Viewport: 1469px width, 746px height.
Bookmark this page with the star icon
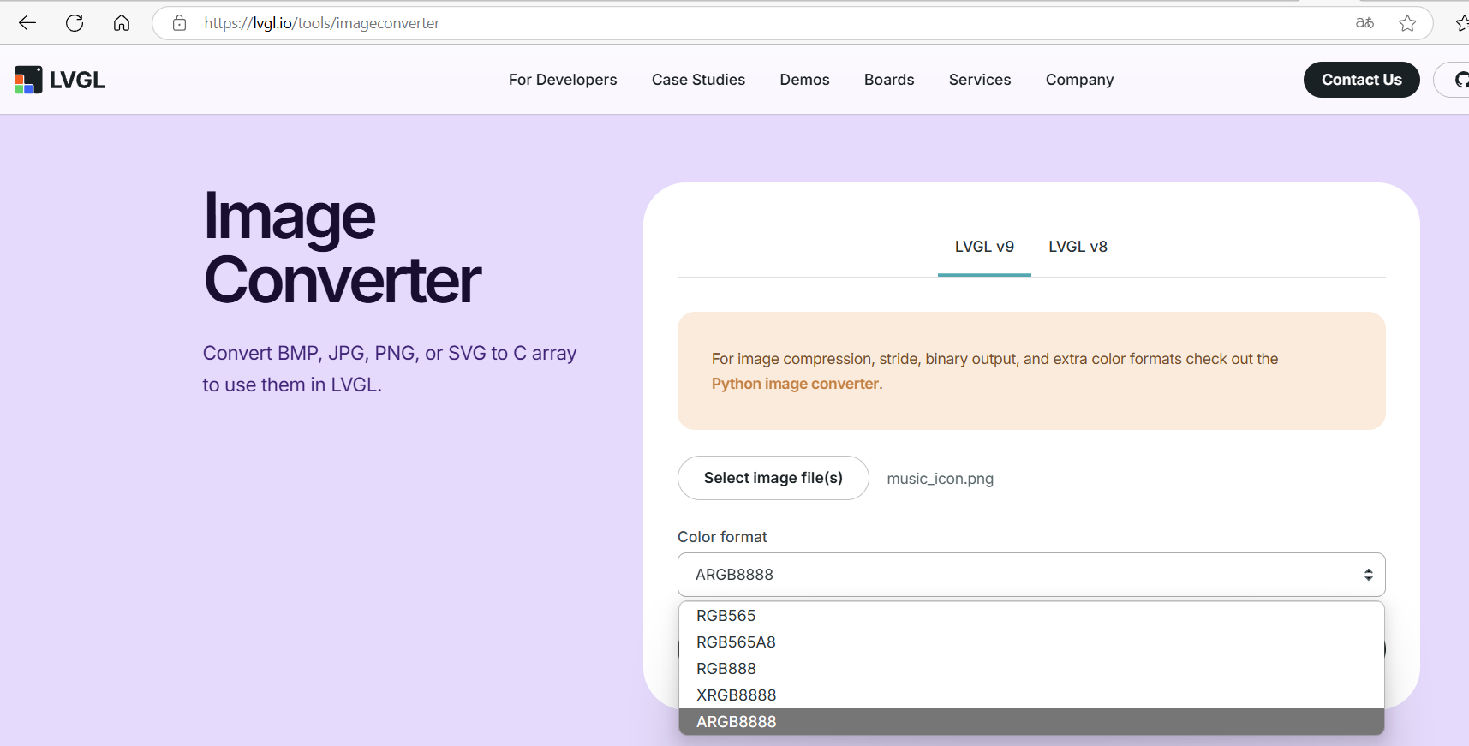pyautogui.click(x=1407, y=23)
